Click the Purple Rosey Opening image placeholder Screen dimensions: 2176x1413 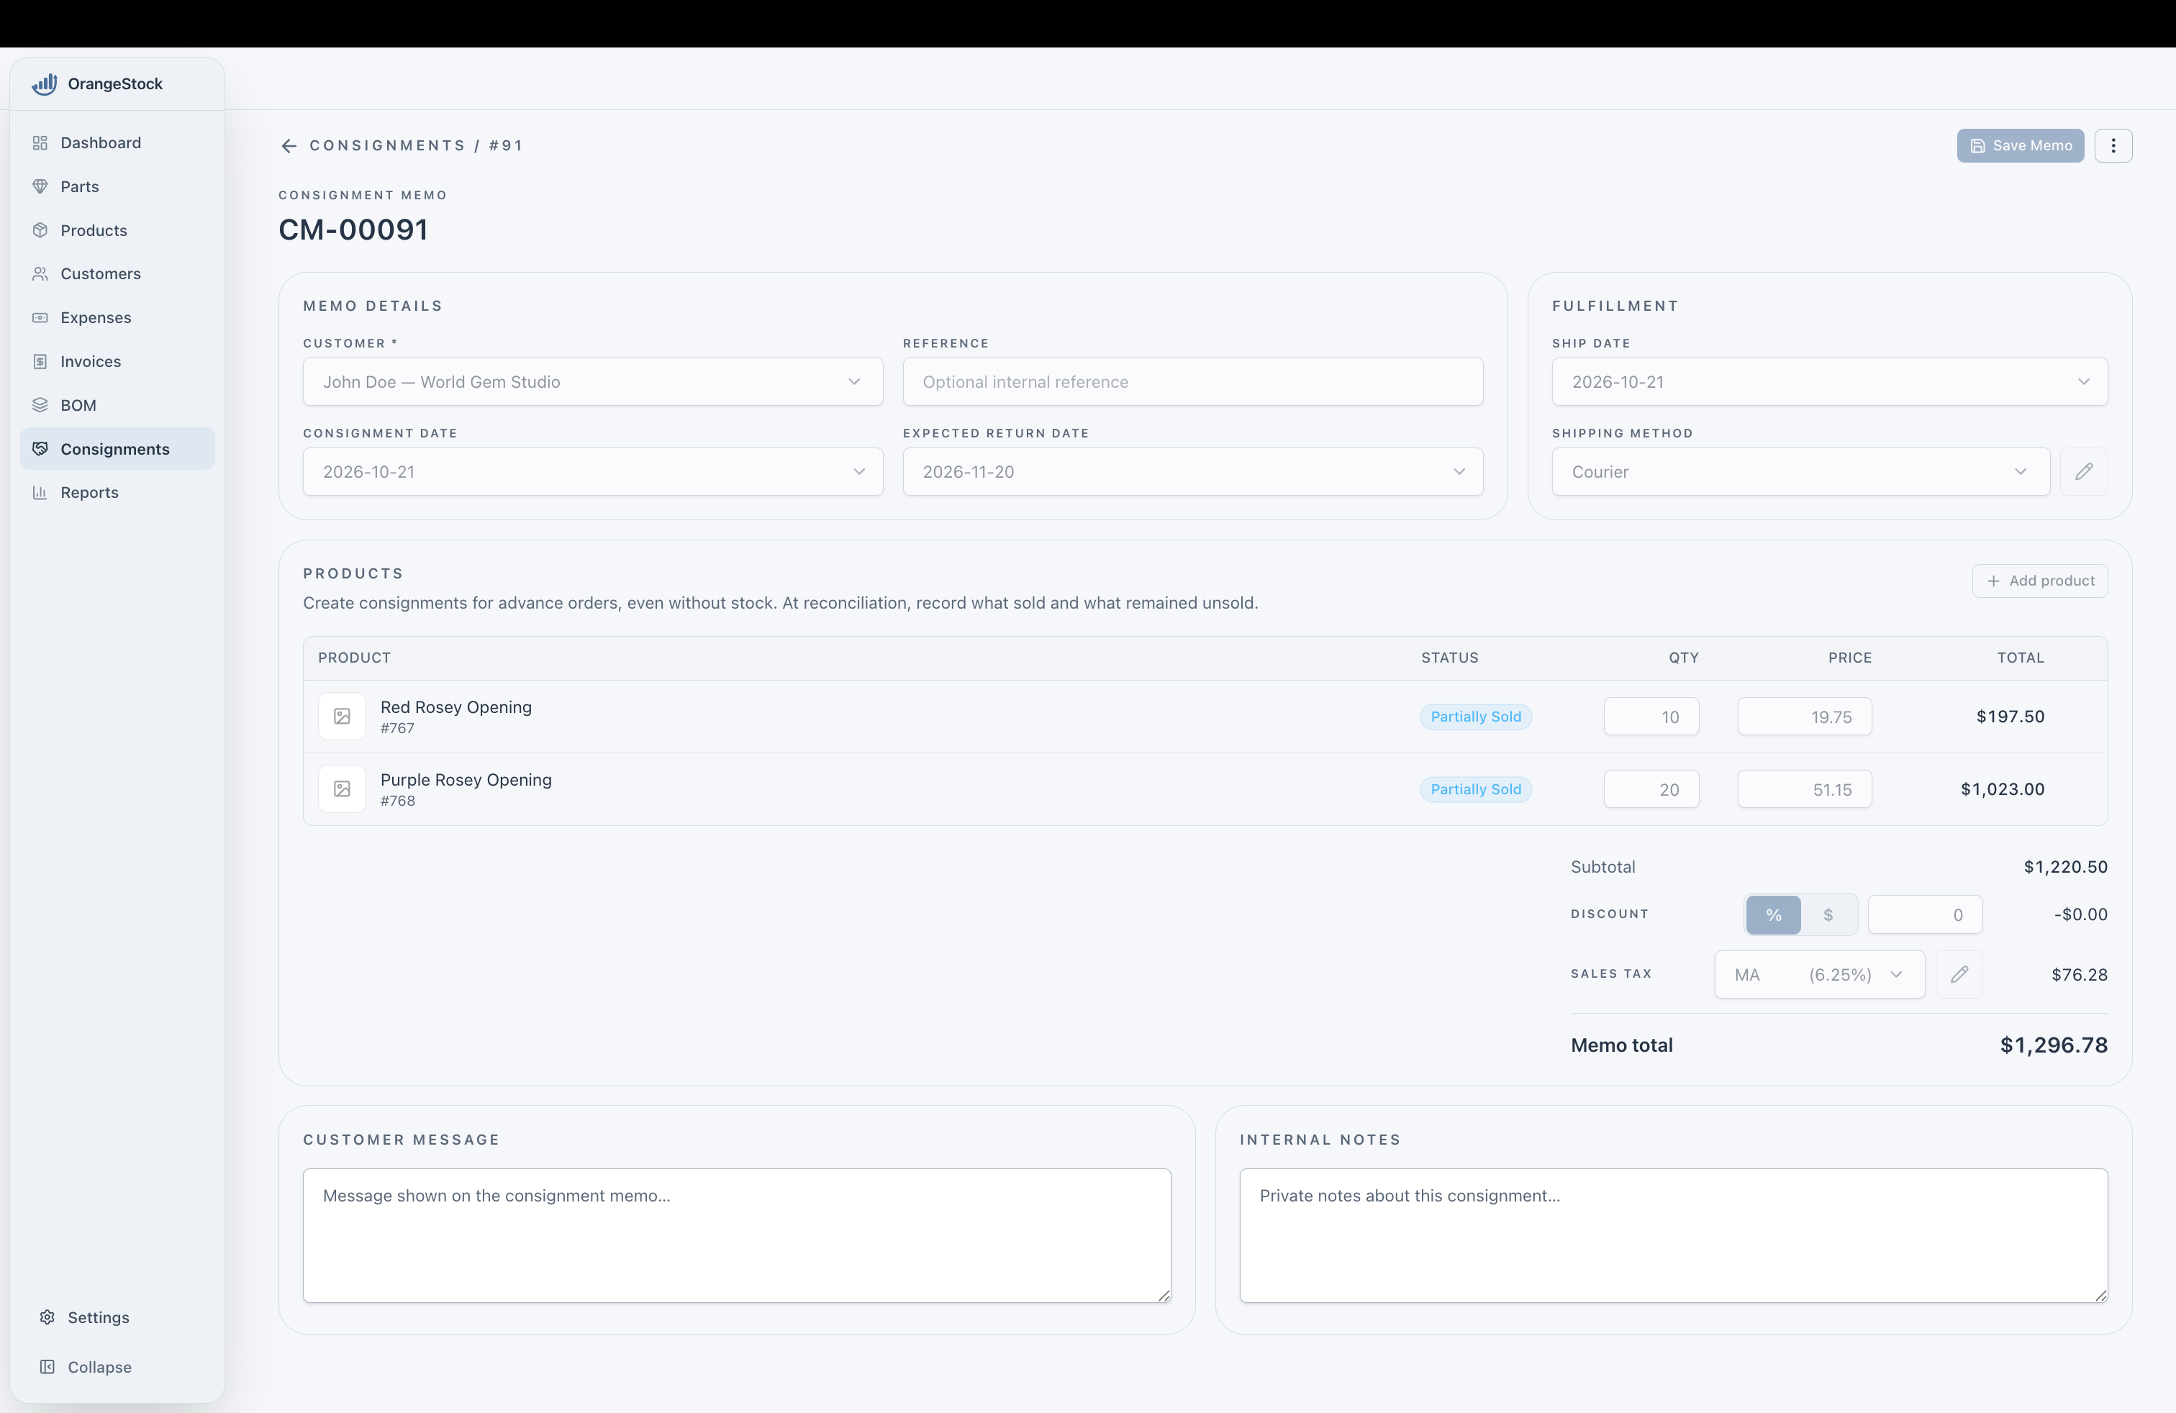pyautogui.click(x=342, y=789)
